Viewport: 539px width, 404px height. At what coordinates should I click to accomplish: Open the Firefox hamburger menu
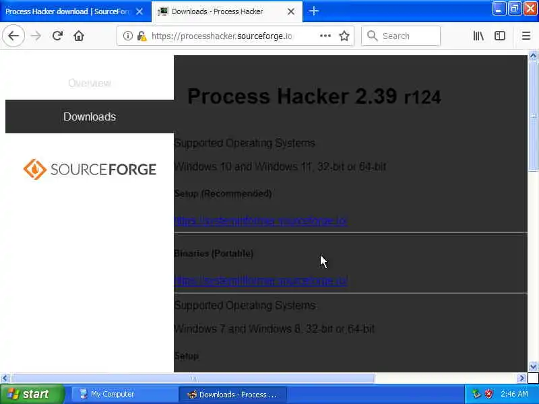[526, 36]
